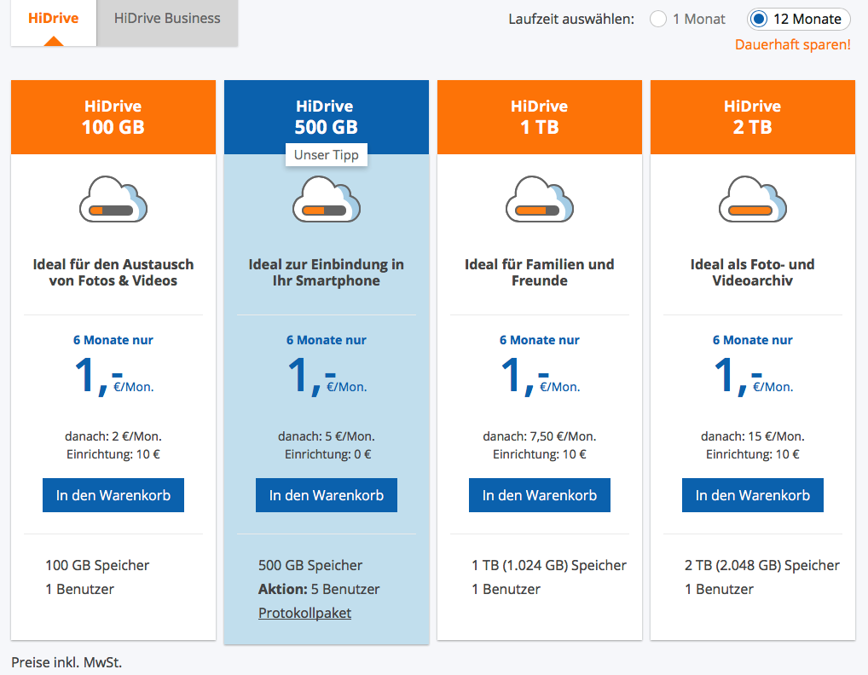
Task: Add HiDrive 2 TB to Warenkorb
Action: [x=753, y=495]
